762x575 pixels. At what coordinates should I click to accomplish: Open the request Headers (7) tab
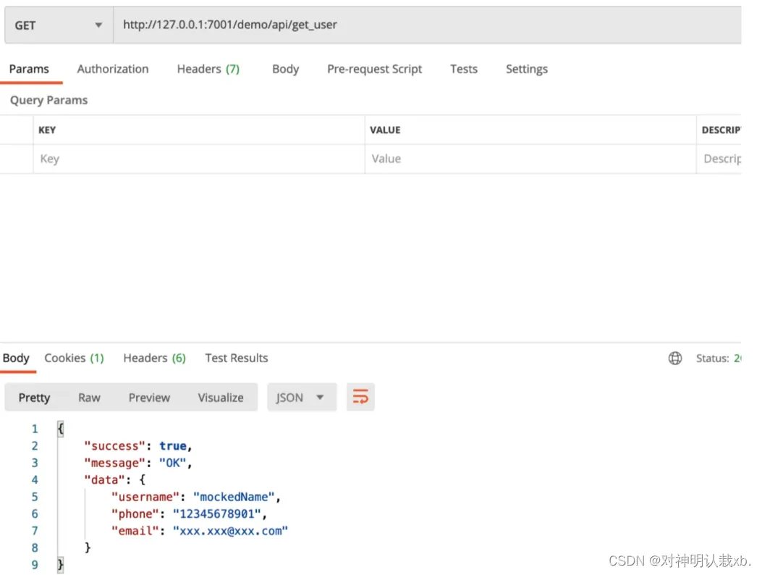tap(208, 70)
